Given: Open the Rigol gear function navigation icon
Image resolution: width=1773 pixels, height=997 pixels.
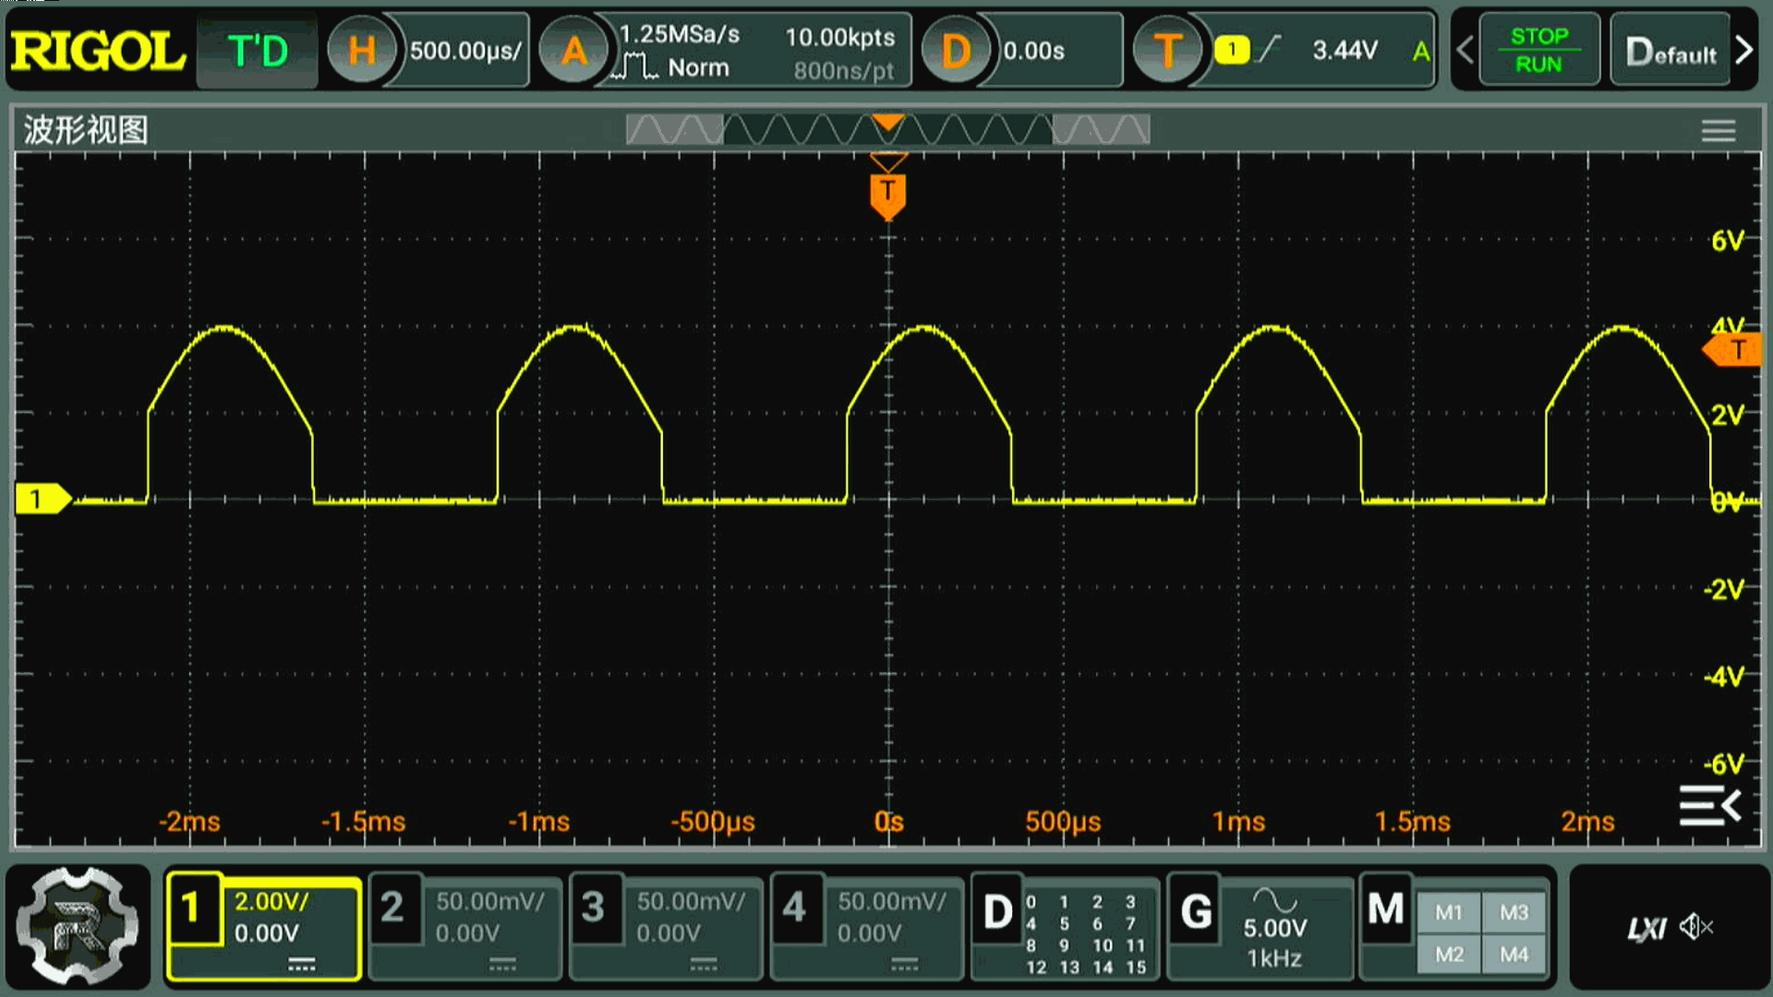Looking at the screenshot, I should point(78,926).
